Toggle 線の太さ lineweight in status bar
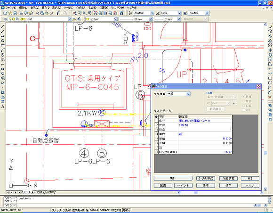Viewport: 273px width, 213px height. pyautogui.click(x=116, y=210)
